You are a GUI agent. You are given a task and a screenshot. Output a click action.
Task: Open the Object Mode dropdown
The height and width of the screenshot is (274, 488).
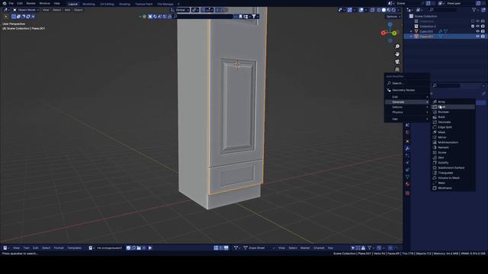point(26,10)
